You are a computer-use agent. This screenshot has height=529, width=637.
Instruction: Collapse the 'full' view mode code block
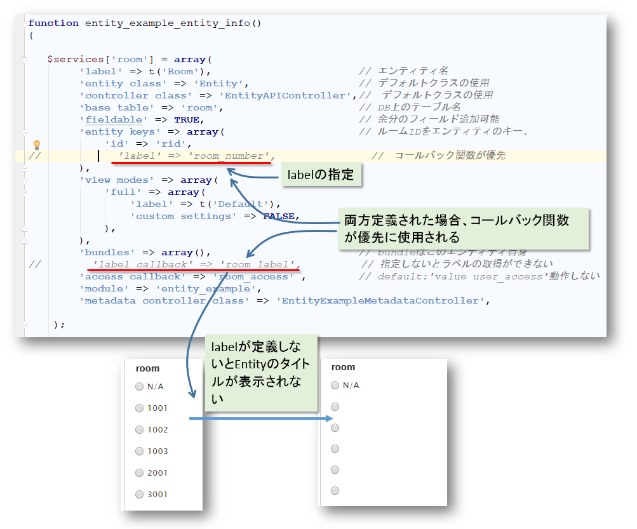coord(23,192)
